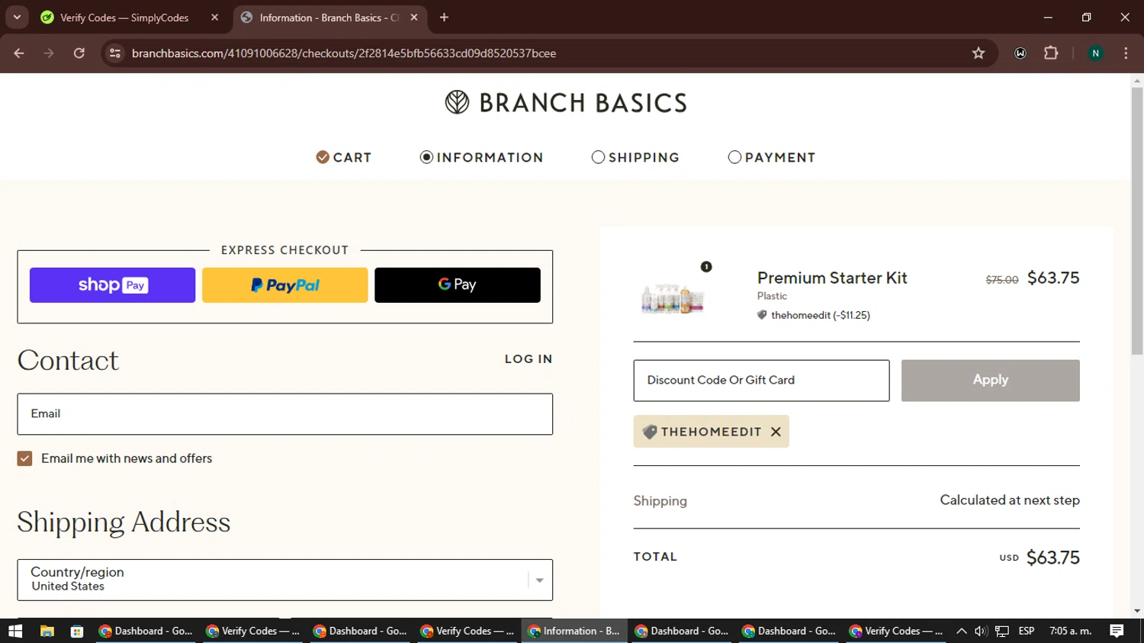
Task: Bookmark this page with the star icon
Action: pyautogui.click(x=979, y=53)
